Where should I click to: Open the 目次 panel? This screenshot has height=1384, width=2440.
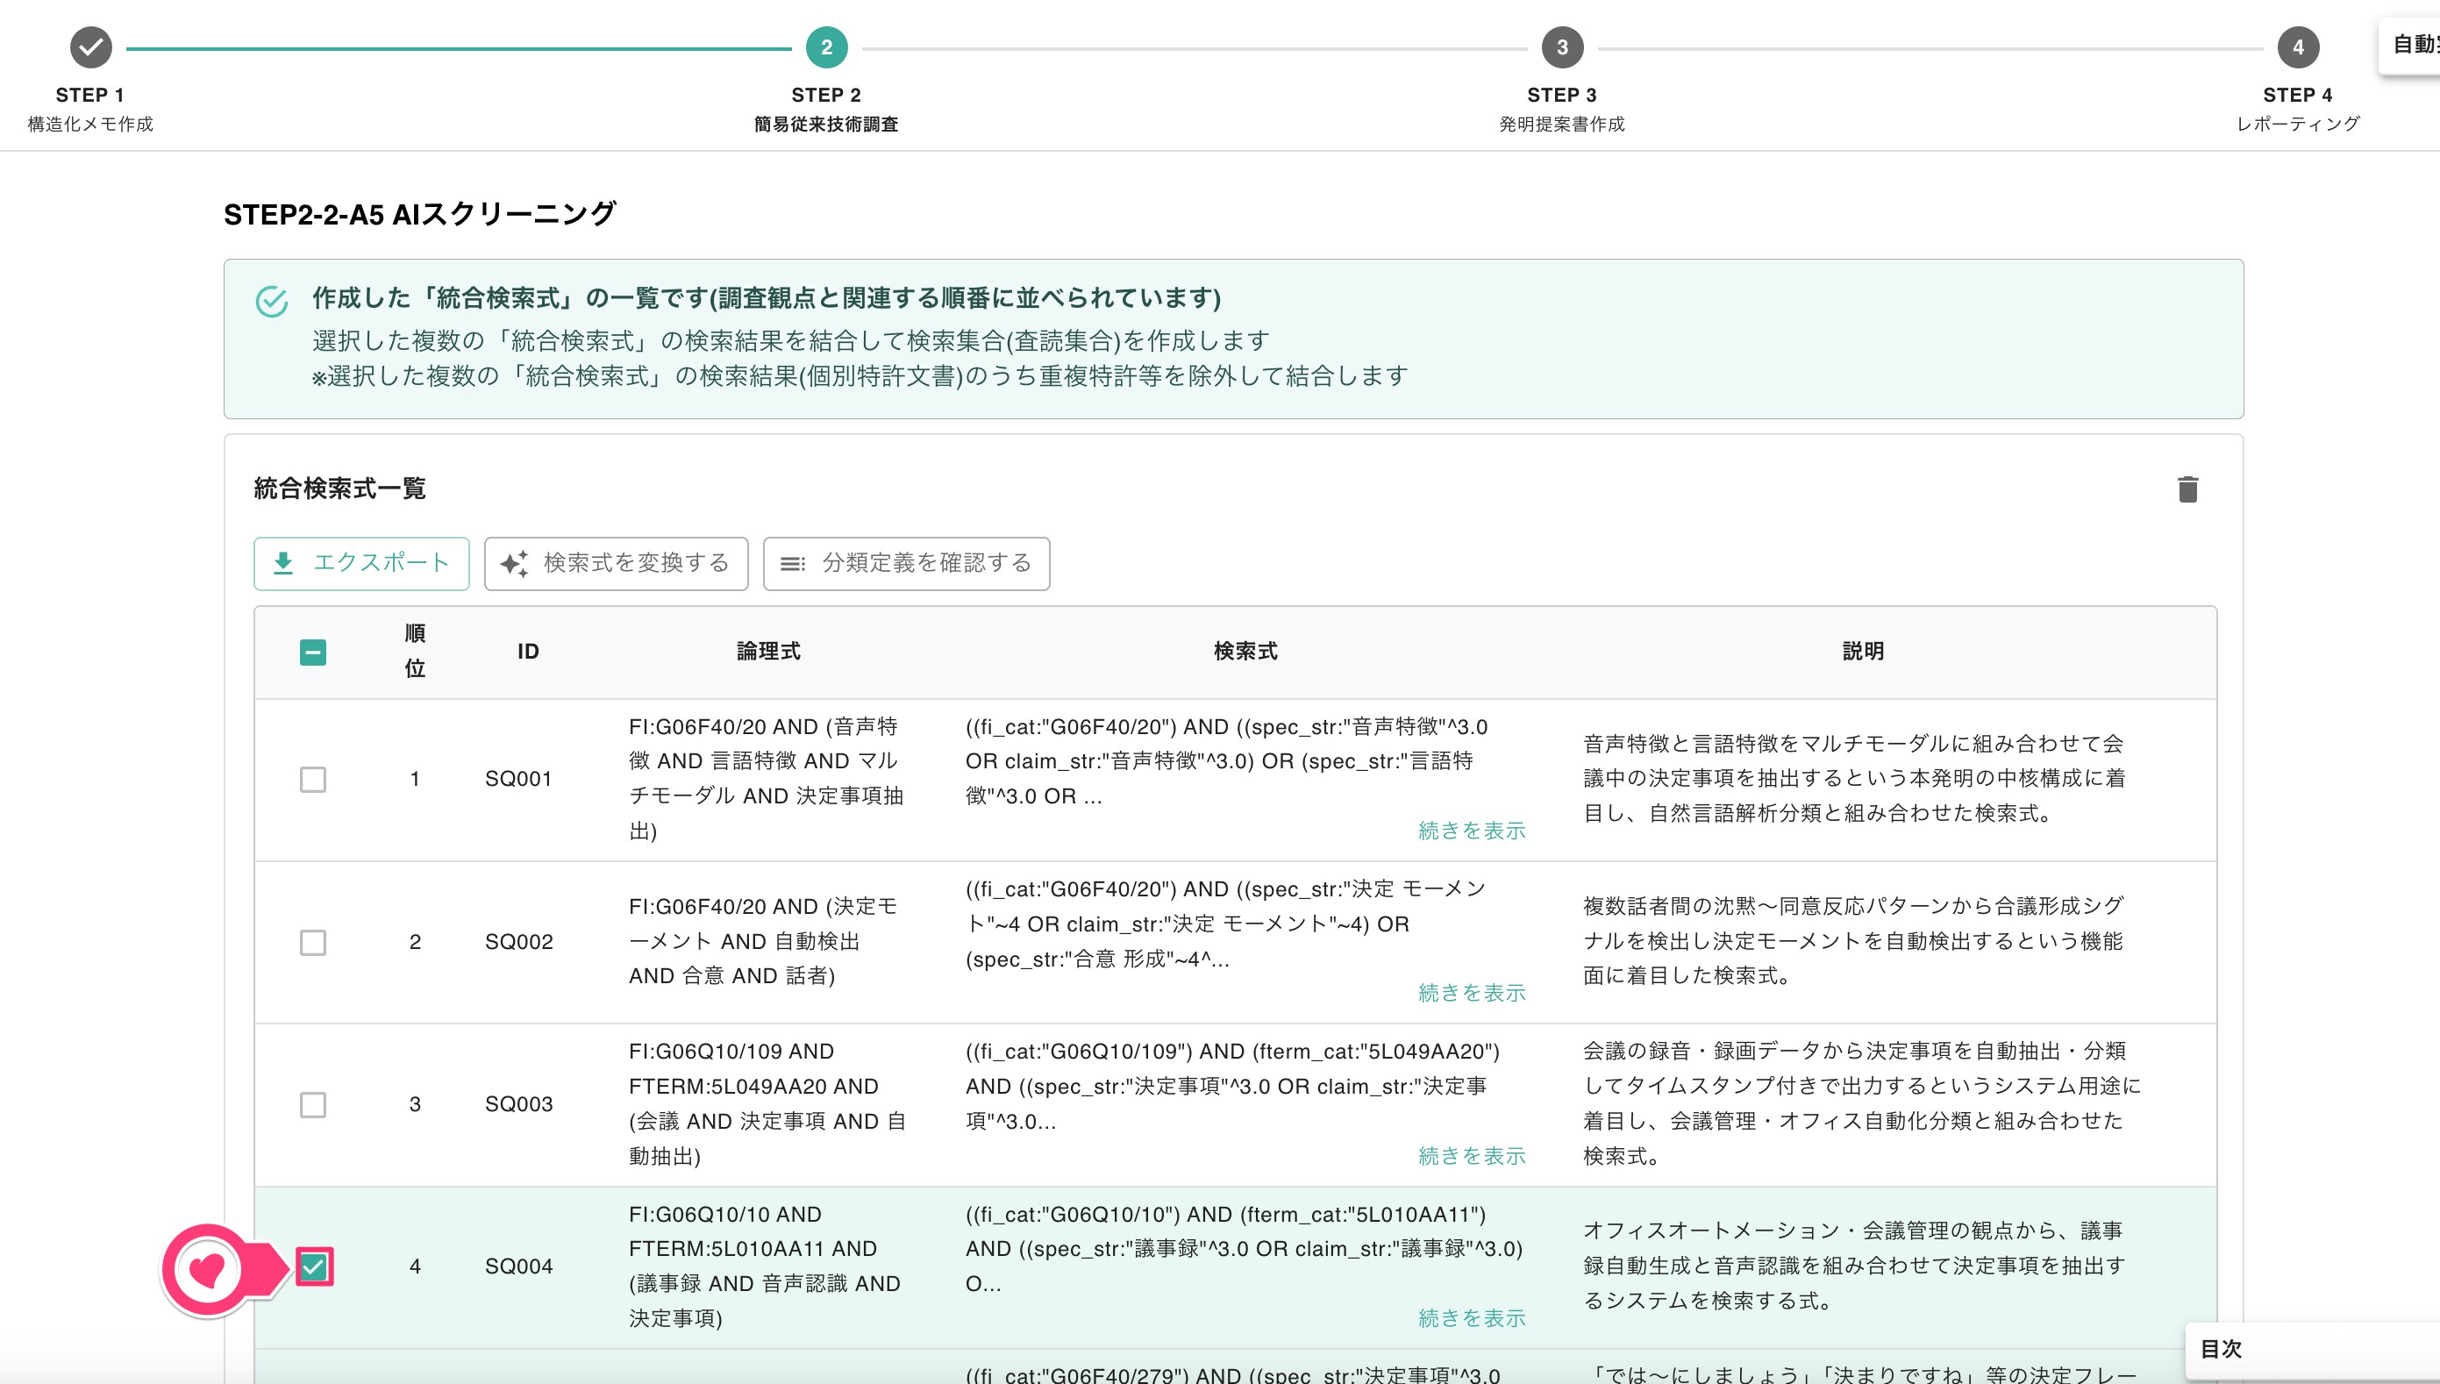2312,1349
